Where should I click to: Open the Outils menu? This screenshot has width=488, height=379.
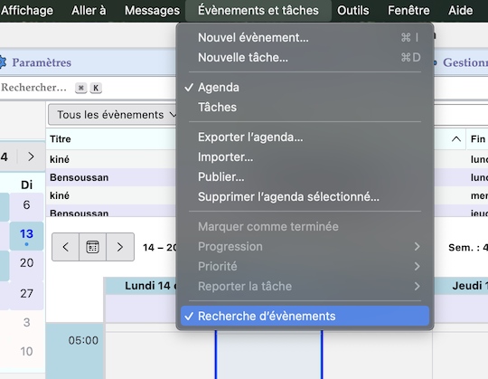(x=353, y=11)
